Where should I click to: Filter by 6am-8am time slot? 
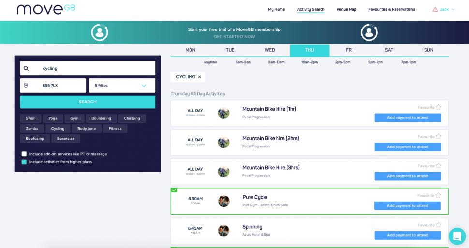pyautogui.click(x=243, y=62)
